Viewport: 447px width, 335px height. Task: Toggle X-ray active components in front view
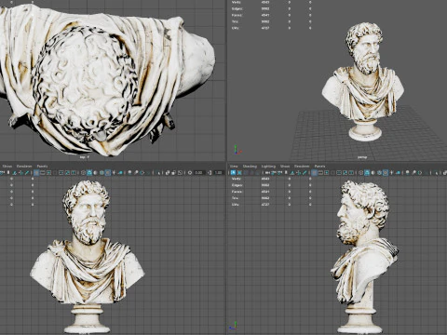pos(173,172)
